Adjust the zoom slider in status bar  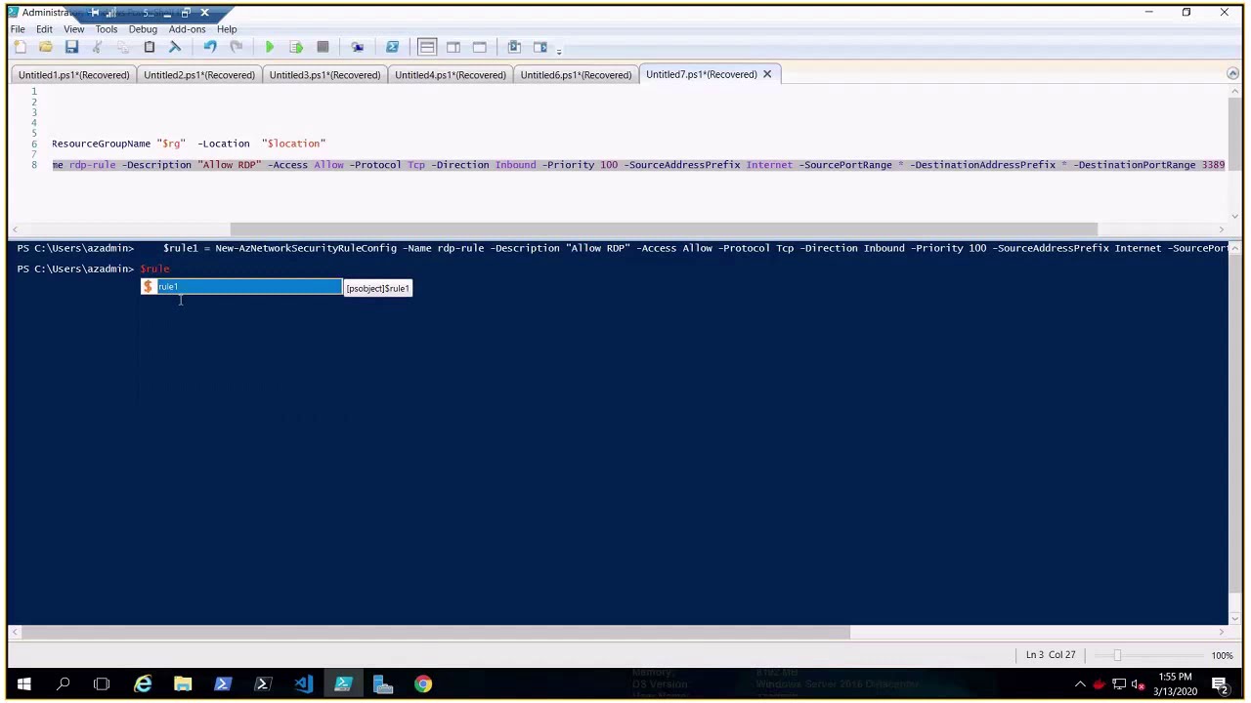pyautogui.click(x=1117, y=655)
